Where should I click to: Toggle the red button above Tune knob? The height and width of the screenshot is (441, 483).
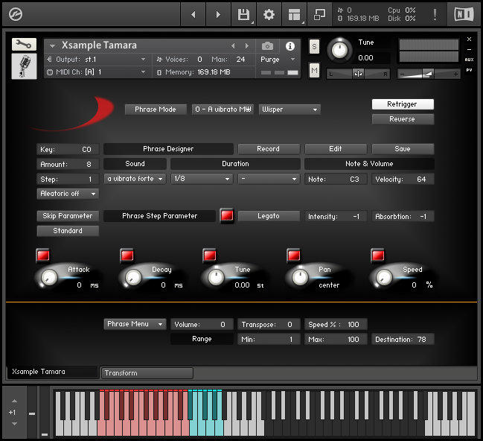[210, 256]
